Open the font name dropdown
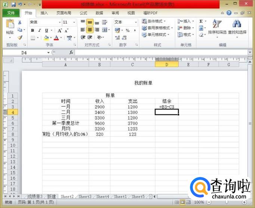This screenshot has height=208, width=255. 60,22
